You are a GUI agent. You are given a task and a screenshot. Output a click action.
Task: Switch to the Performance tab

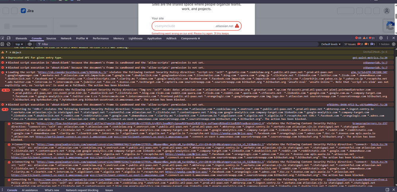point(101,39)
